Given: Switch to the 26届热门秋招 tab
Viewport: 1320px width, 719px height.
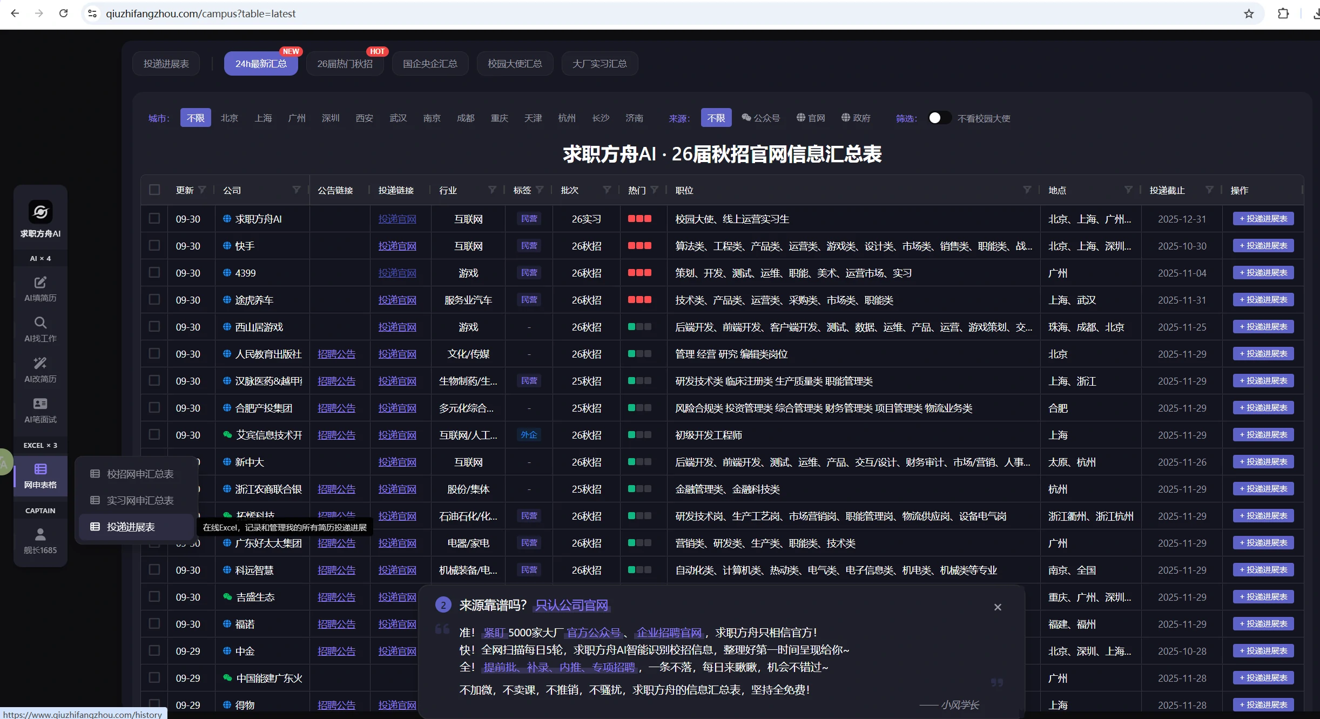Looking at the screenshot, I should point(345,64).
